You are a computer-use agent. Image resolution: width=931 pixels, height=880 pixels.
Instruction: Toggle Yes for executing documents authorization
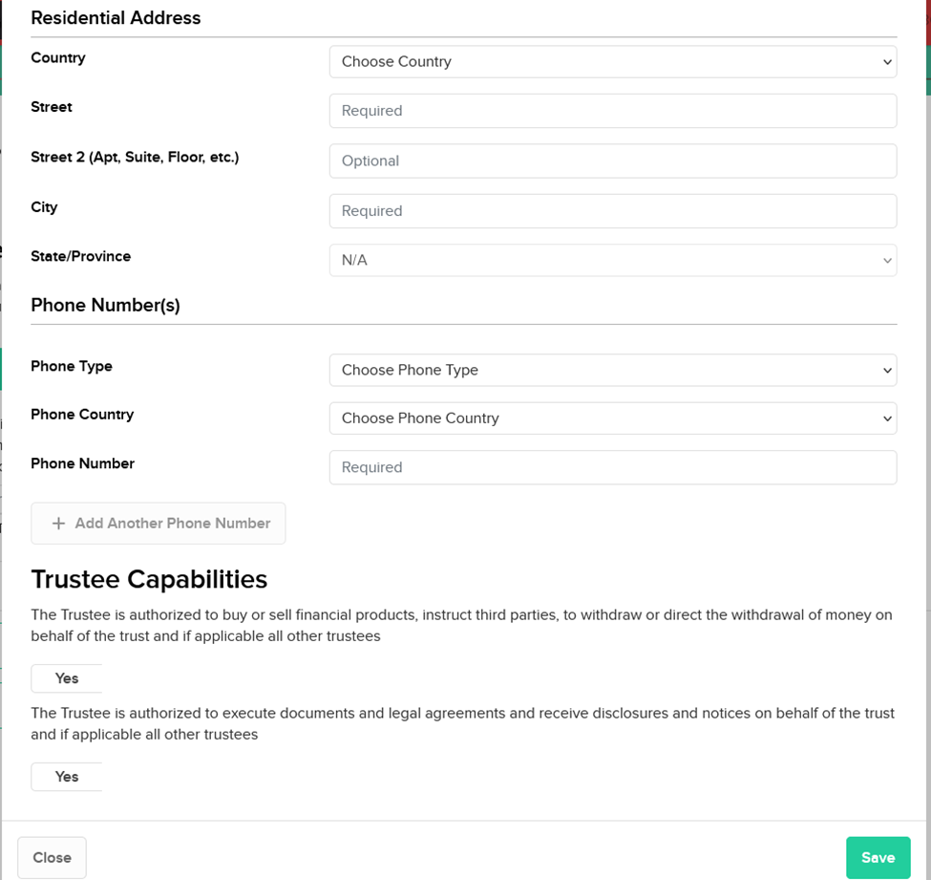[x=67, y=777]
